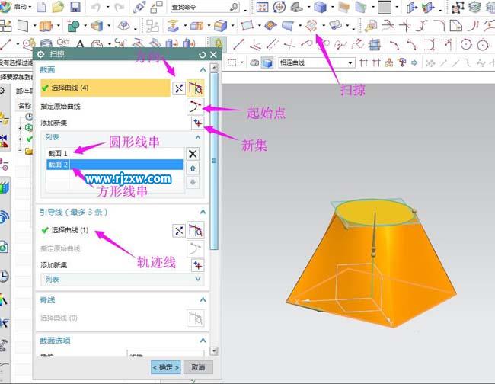Click the add new set icon in 截面

pos(197,123)
